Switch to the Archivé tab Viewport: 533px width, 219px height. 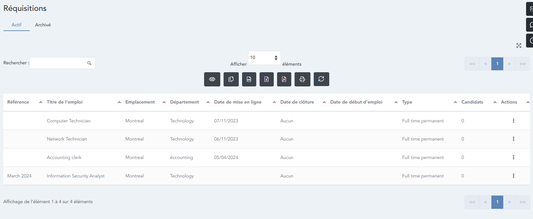point(43,25)
